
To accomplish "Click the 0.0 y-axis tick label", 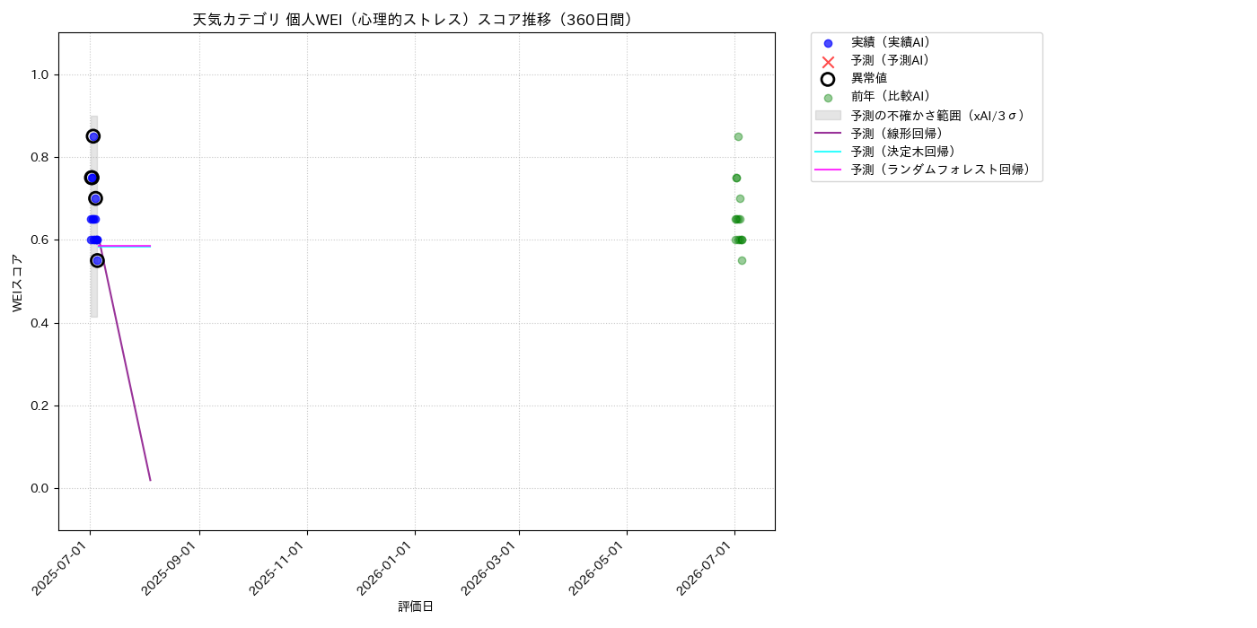I will tap(40, 488).
